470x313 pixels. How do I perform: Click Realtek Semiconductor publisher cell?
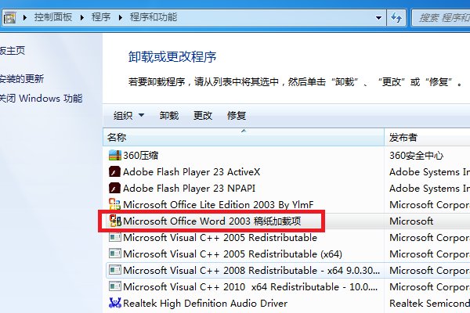coord(429,304)
